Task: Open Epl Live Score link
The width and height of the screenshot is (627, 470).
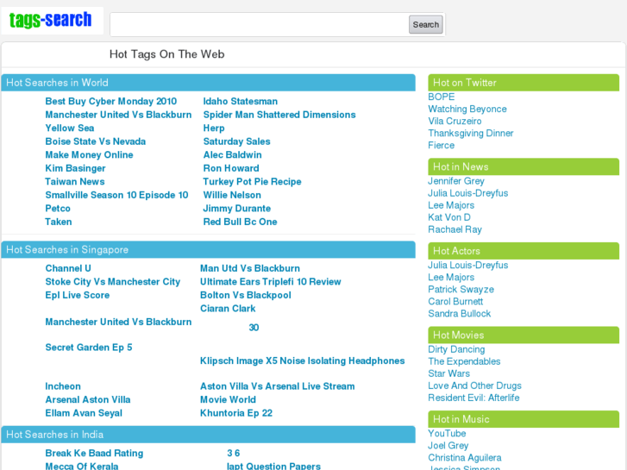Action: click(x=77, y=295)
